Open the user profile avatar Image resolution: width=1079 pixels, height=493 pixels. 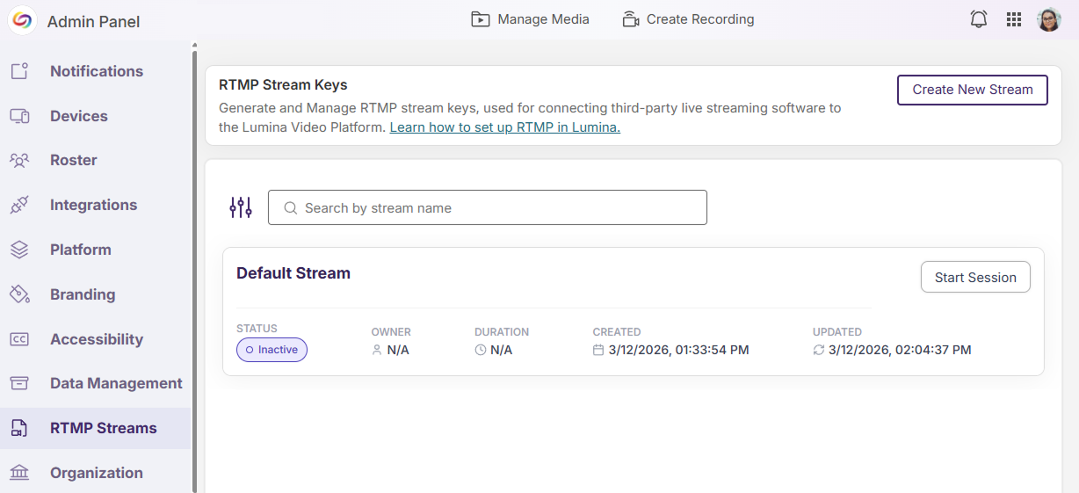(x=1049, y=19)
